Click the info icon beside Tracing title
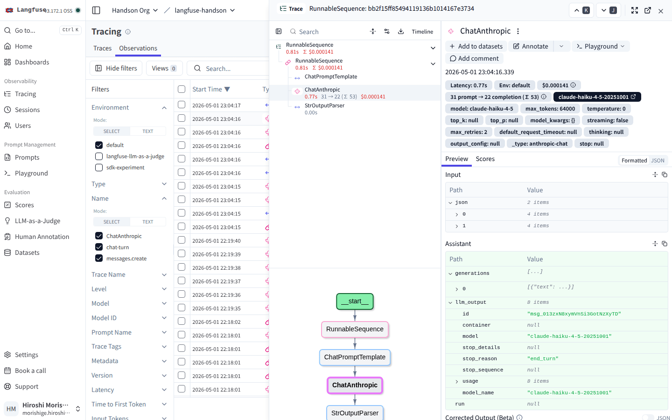The image size is (672, 420). click(x=128, y=32)
